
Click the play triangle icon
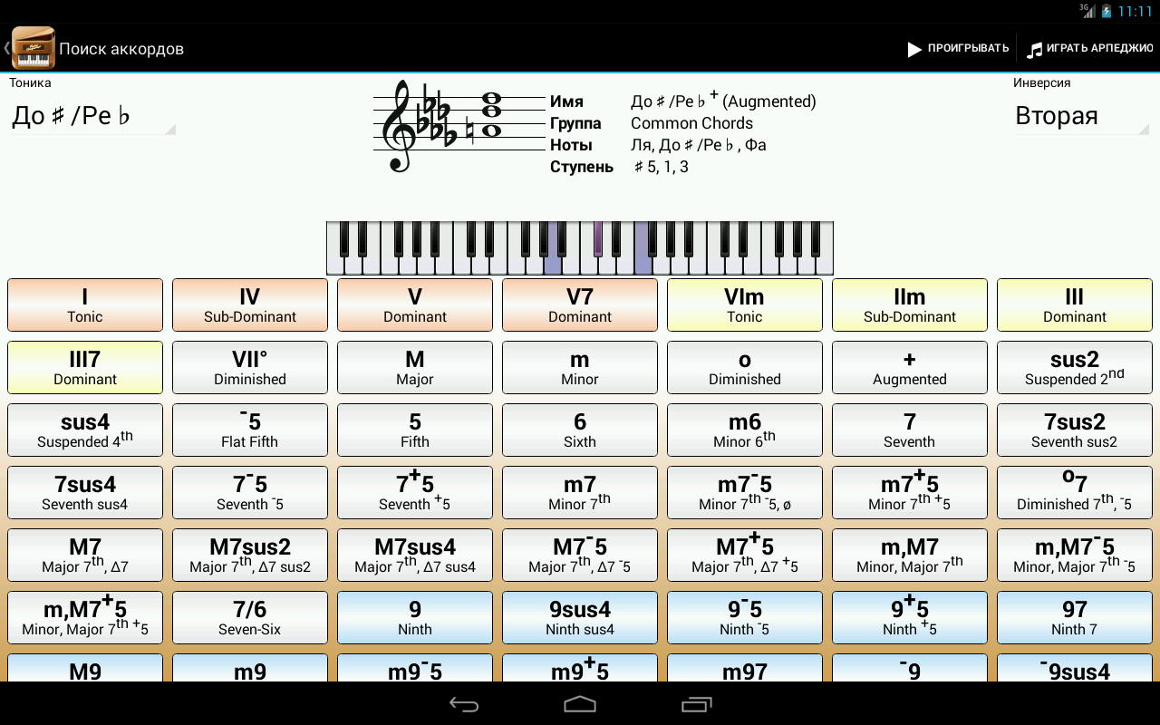coord(914,49)
